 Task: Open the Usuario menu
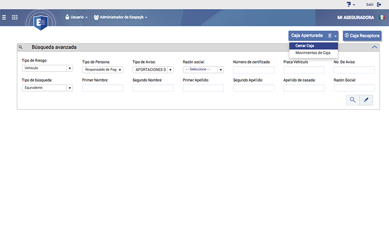(76, 17)
